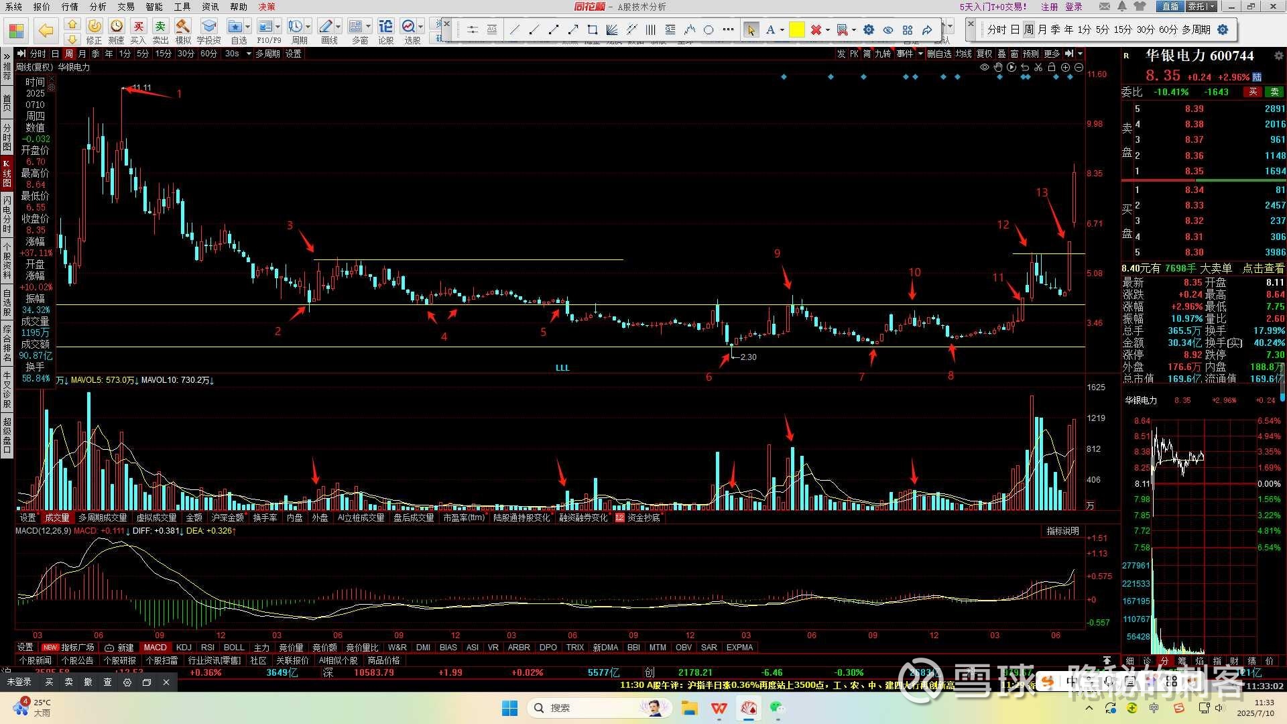The width and height of the screenshot is (1287, 724).
Task: Select the ellipse drawing tool
Action: (x=709, y=29)
